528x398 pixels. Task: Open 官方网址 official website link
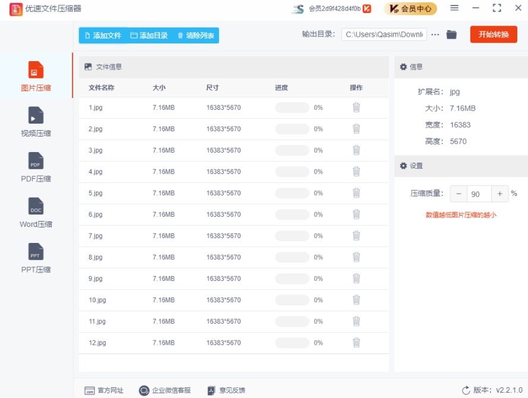[x=105, y=390]
